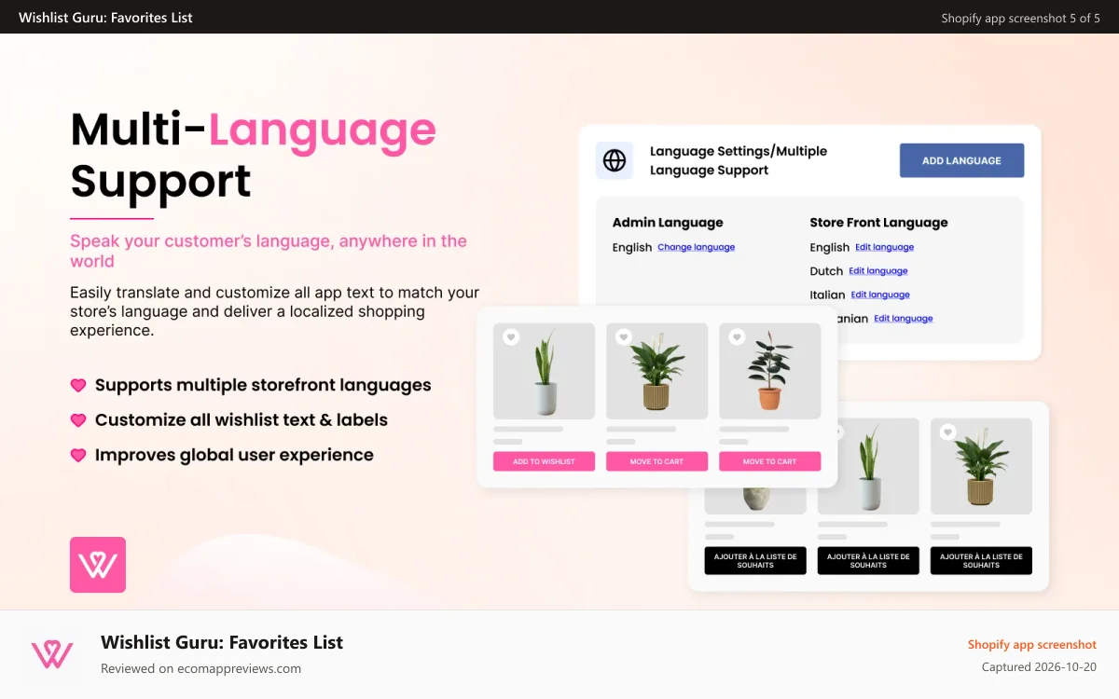This screenshot has width=1119, height=699.
Task: Click the 'Italian' storefront language name
Action: 827,295
